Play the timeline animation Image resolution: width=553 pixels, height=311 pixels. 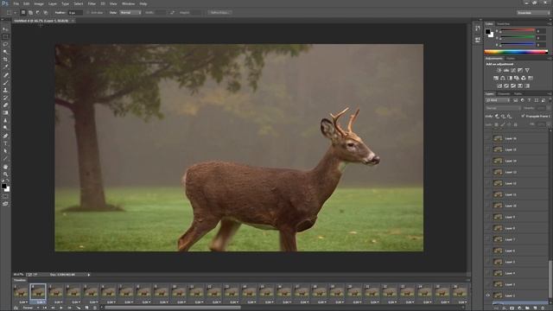pos(60,308)
